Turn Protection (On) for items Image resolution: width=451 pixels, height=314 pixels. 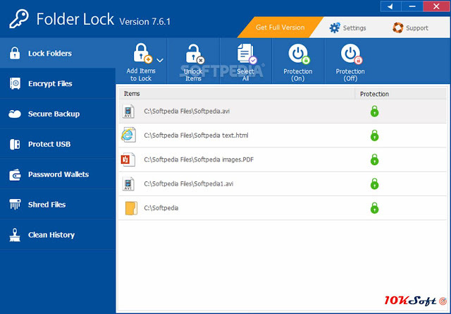tap(298, 63)
